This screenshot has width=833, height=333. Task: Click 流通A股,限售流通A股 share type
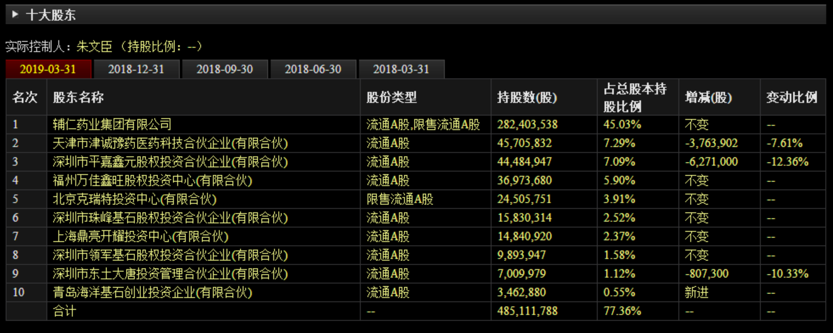pos(423,124)
